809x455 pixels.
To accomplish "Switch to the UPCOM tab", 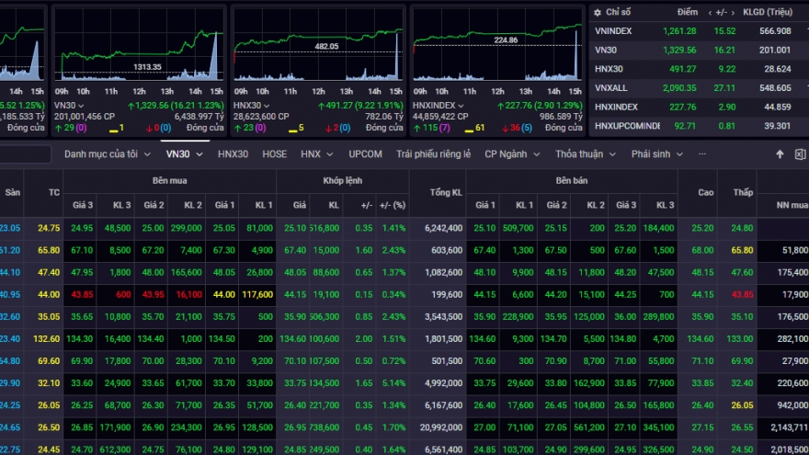I will 365,154.
